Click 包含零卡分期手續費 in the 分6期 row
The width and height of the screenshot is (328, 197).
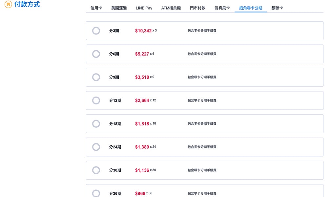tap(202, 54)
